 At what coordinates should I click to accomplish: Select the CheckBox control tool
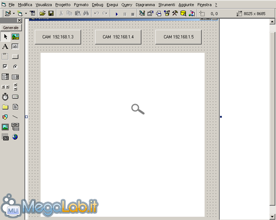tap(5, 66)
